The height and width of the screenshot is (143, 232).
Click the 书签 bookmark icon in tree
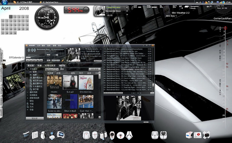click(x=28, y=104)
